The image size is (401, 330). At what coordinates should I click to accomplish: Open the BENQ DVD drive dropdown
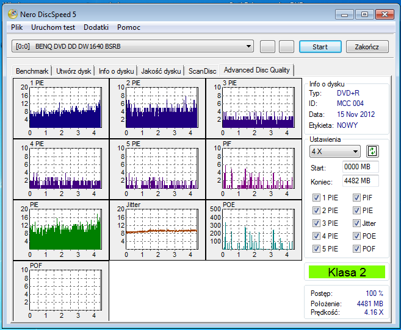tap(132, 46)
